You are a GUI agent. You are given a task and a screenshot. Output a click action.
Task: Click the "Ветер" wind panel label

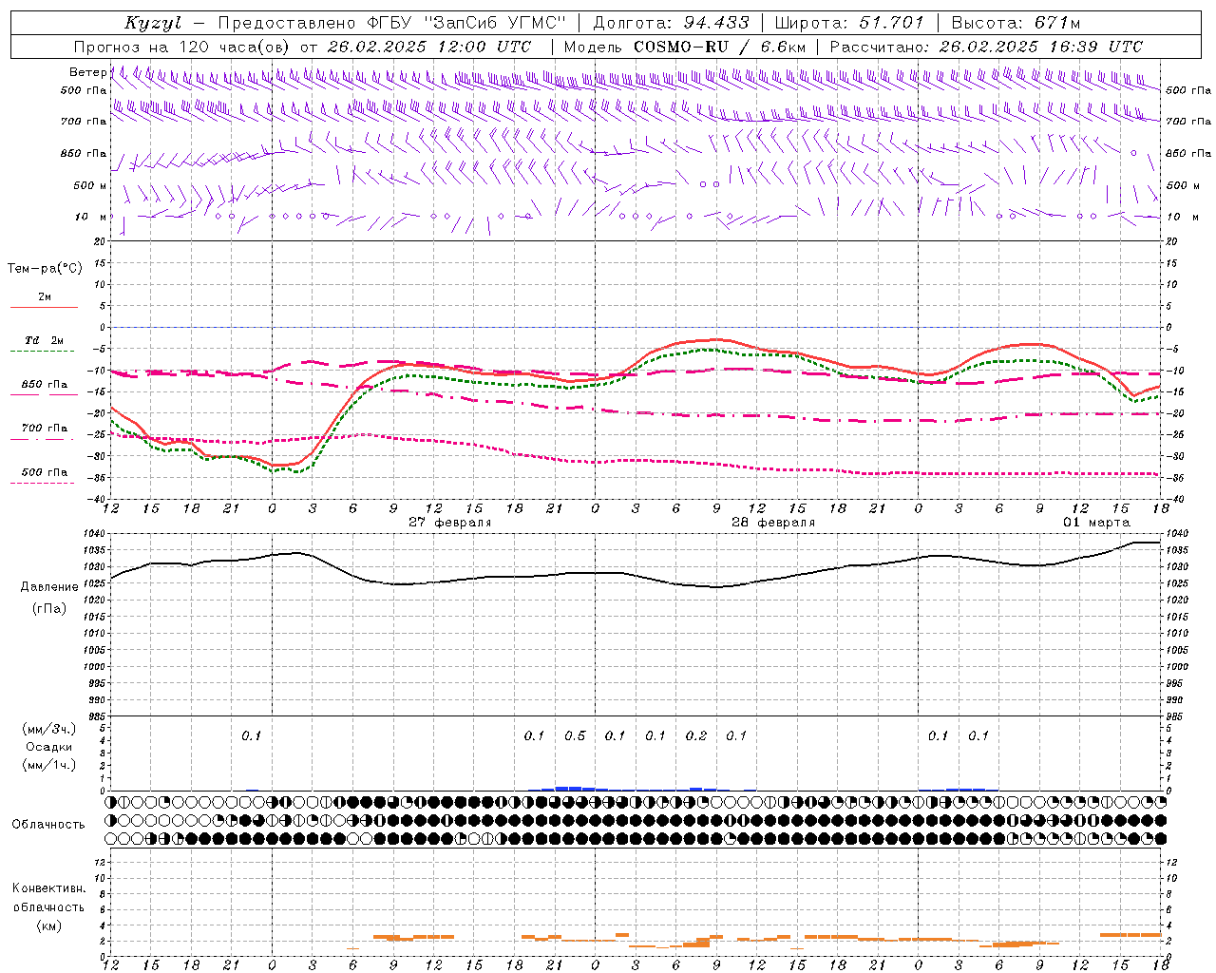pyautogui.click(x=87, y=72)
